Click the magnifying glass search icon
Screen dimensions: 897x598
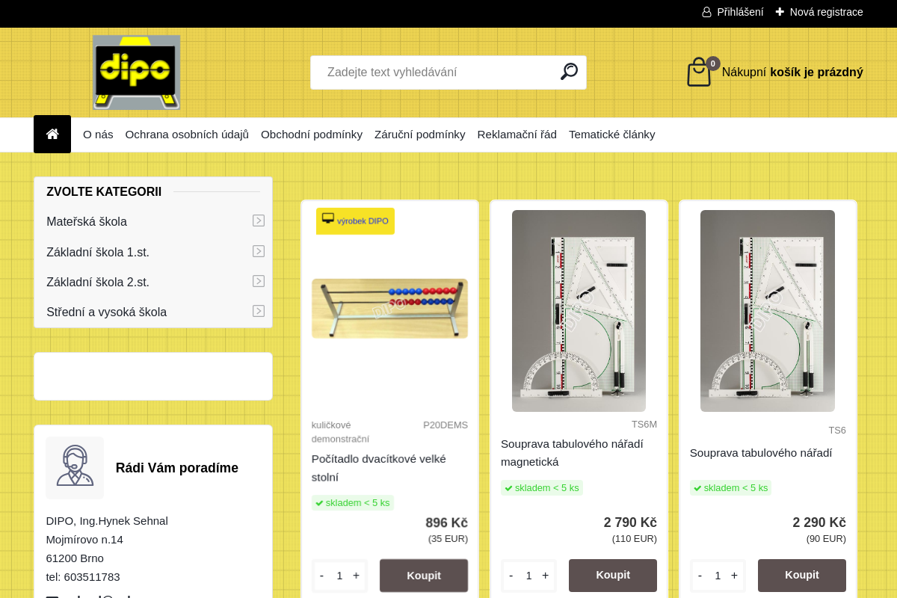pyautogui.click(x=569, y=72)
